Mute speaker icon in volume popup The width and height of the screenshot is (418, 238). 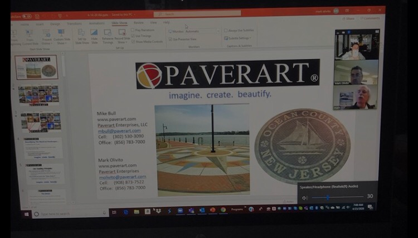click(x=305, y=198)
